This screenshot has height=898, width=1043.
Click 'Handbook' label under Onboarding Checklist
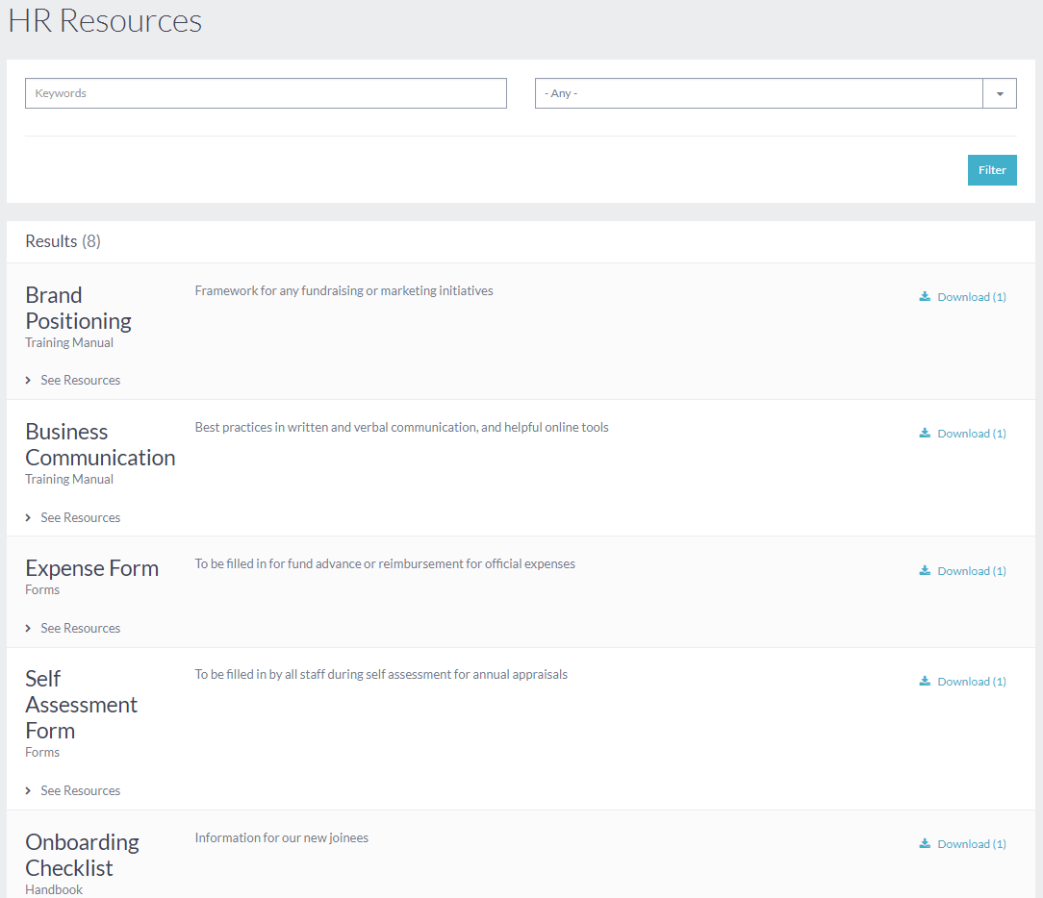[54, 889]
